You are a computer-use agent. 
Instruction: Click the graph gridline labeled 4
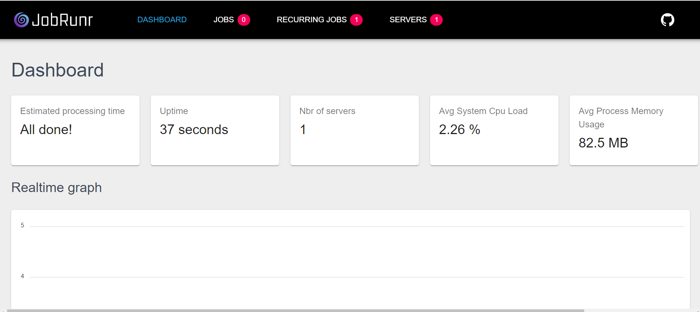pos(357,277)
